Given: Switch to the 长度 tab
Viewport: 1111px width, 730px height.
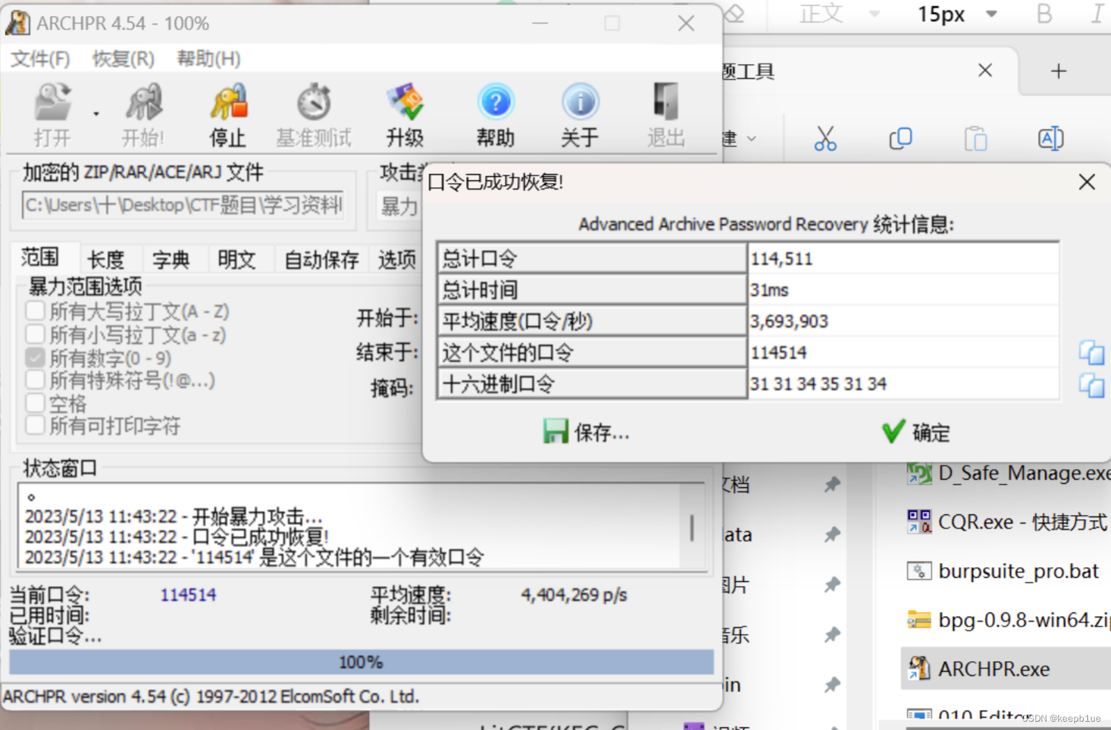Looking at the screenshot, I should [x=106, y=260].
